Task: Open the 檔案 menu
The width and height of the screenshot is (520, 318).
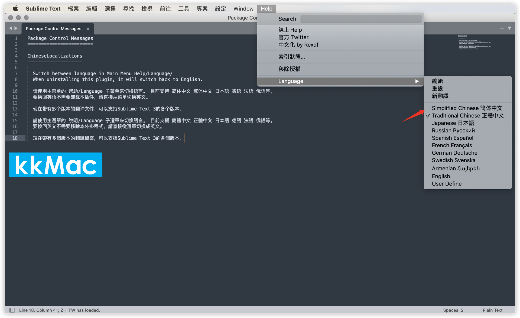Action: pos(73,8)
